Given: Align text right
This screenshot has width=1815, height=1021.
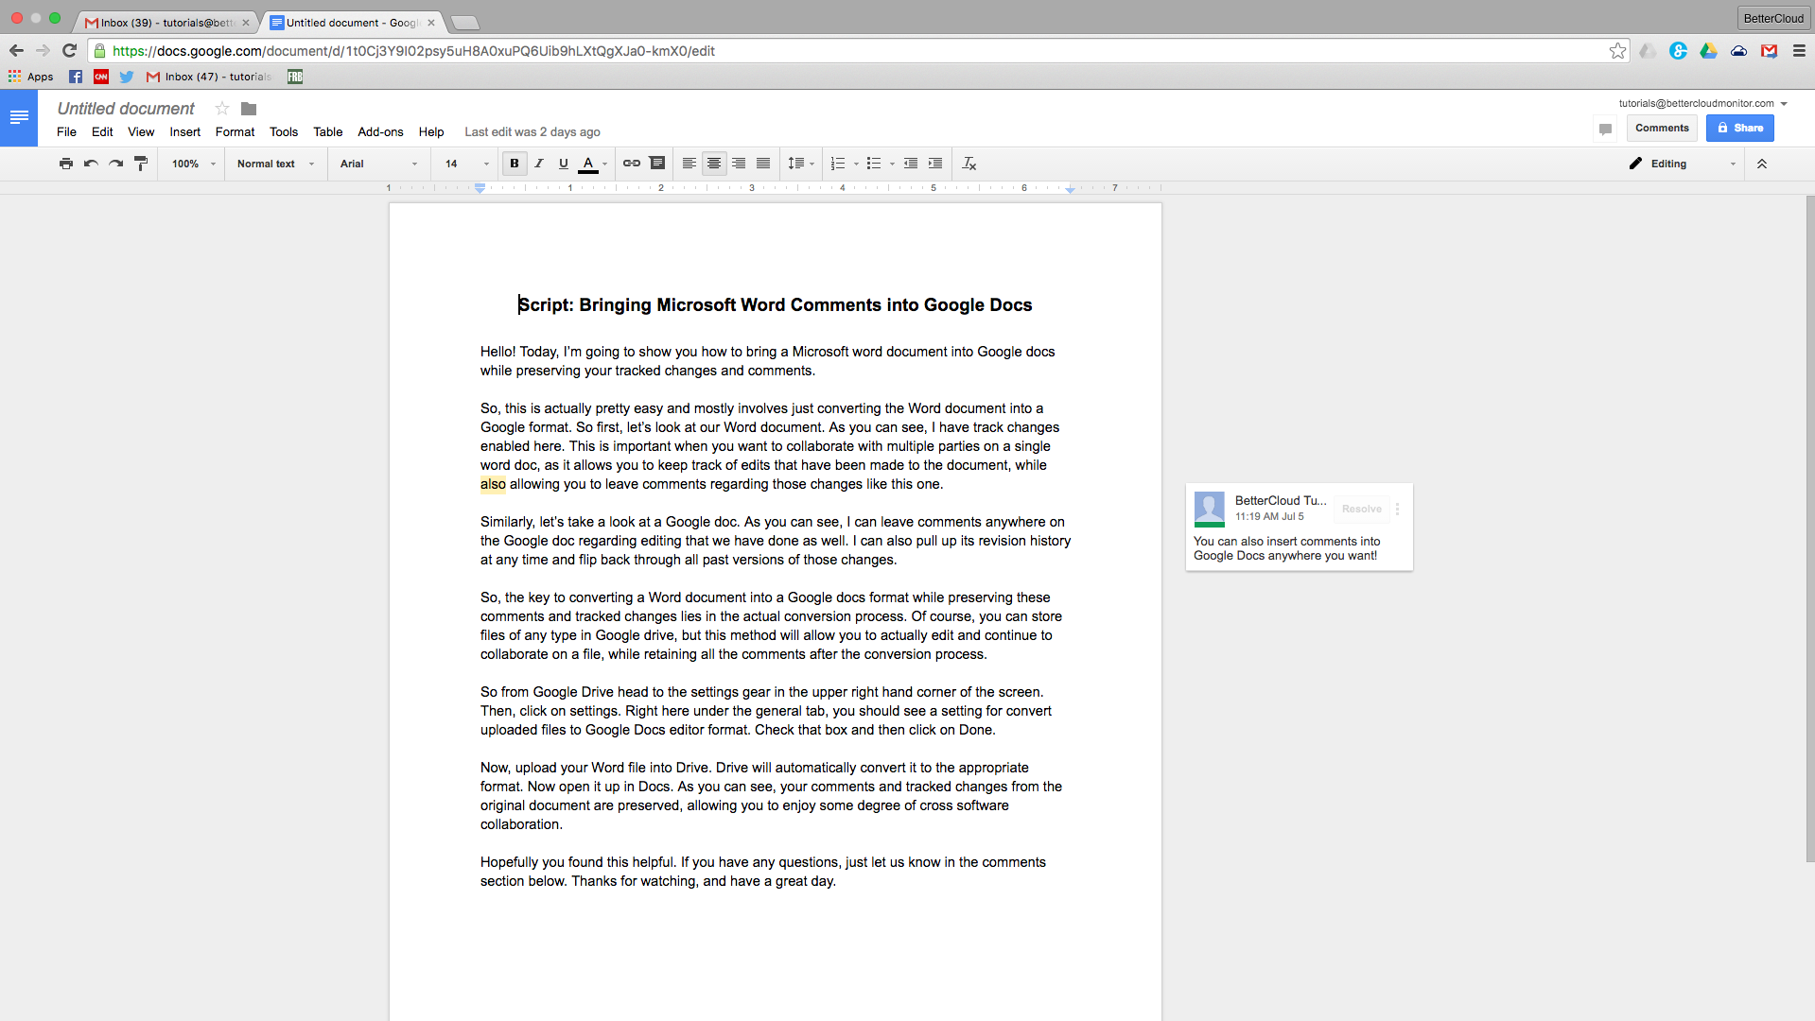Looking at the screenshot, I should [x=739, y=164].
